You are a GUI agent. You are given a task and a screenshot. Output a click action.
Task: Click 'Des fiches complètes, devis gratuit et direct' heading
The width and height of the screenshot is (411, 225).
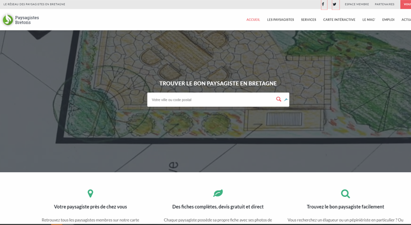tap(218, 206)
